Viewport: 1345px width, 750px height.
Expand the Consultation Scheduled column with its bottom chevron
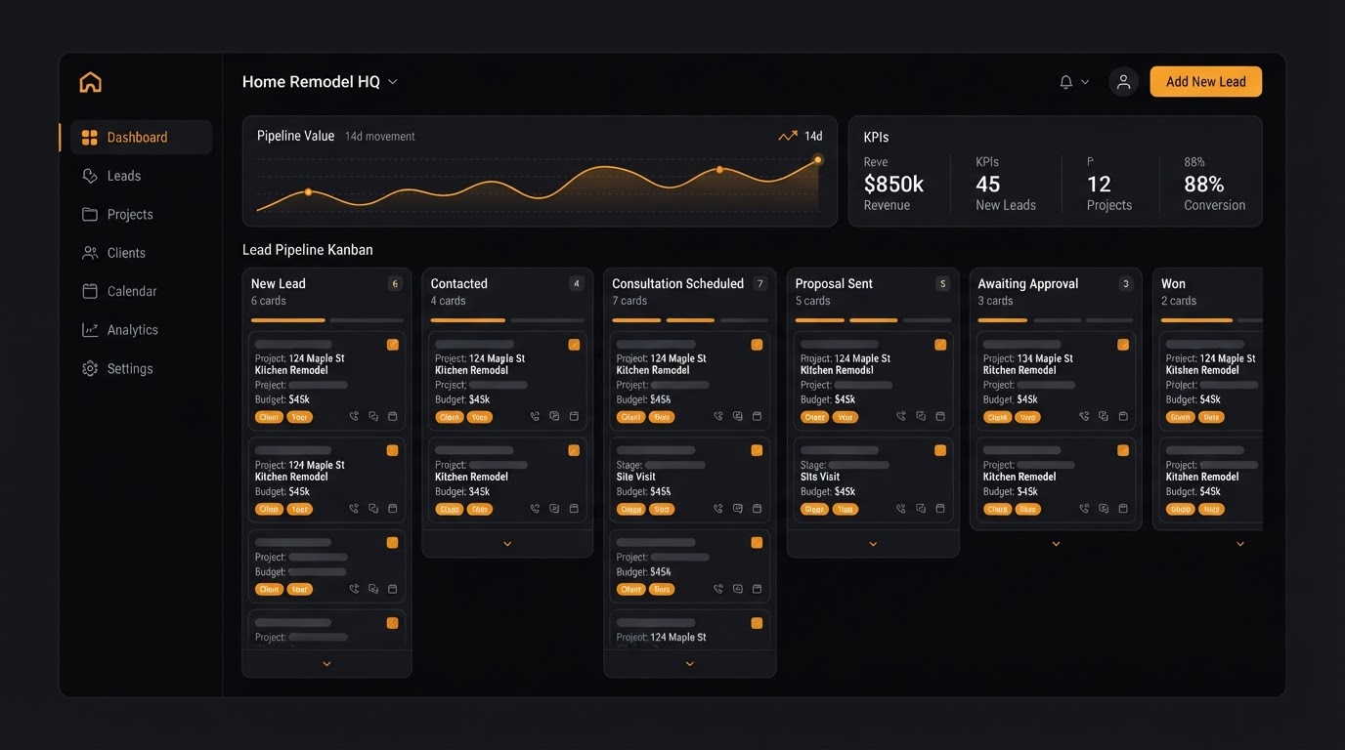(x=690, y=664)
